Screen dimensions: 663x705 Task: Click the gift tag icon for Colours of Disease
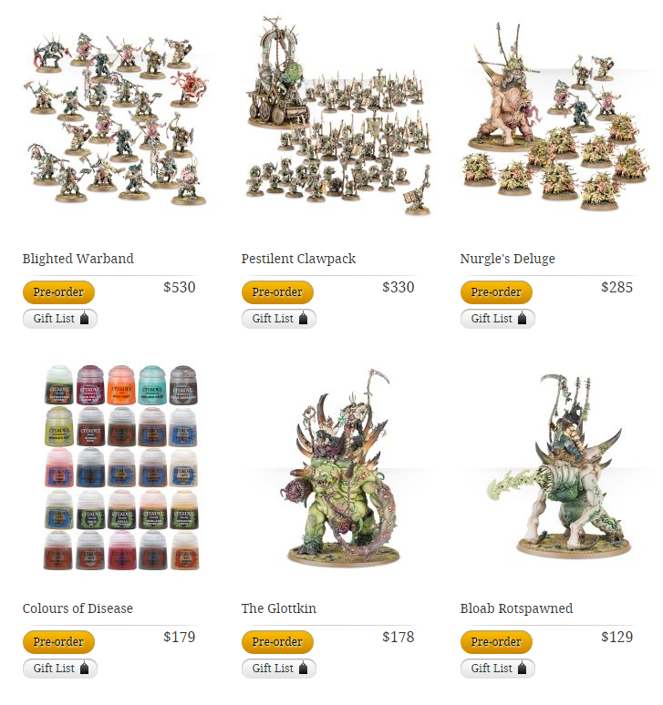(x=84, y=669)
